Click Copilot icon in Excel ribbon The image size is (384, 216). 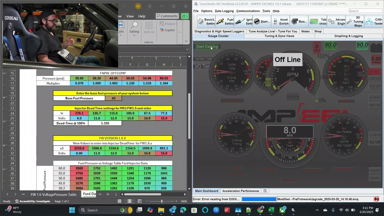coord(162,30)
